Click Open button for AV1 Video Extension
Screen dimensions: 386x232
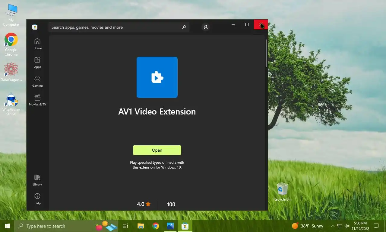(157, 150)
